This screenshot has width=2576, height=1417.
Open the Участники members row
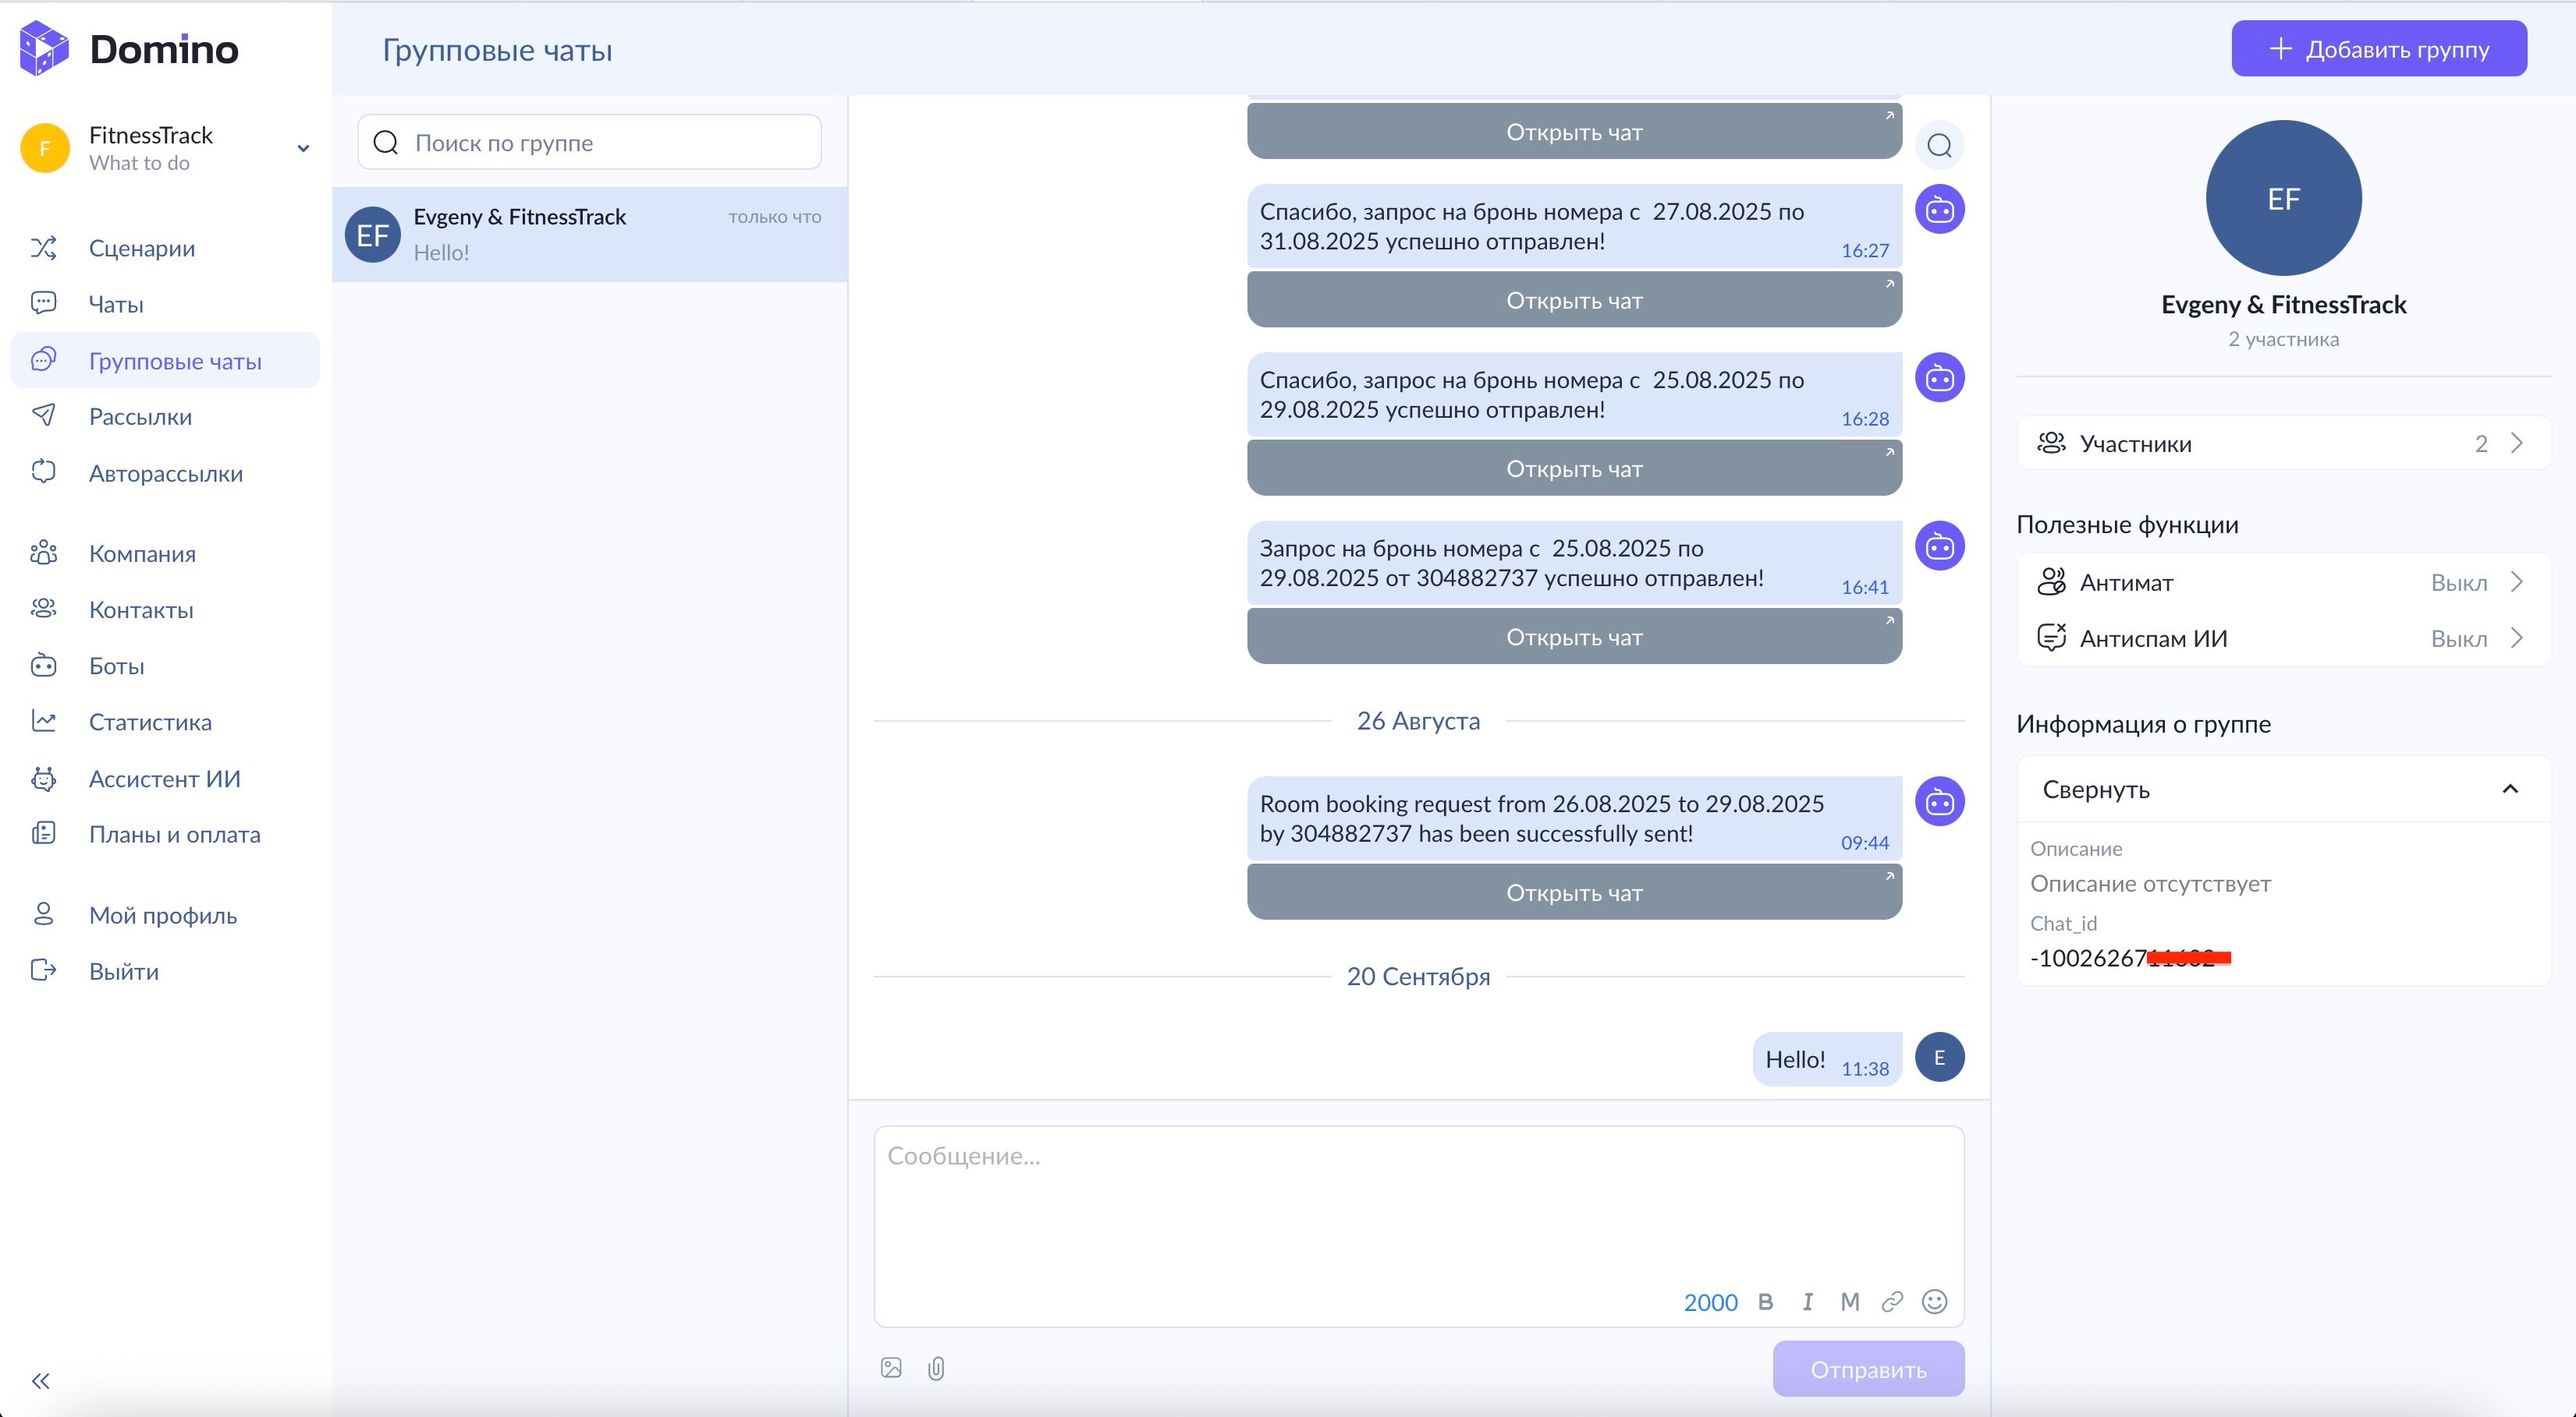tap(2283, 443)
